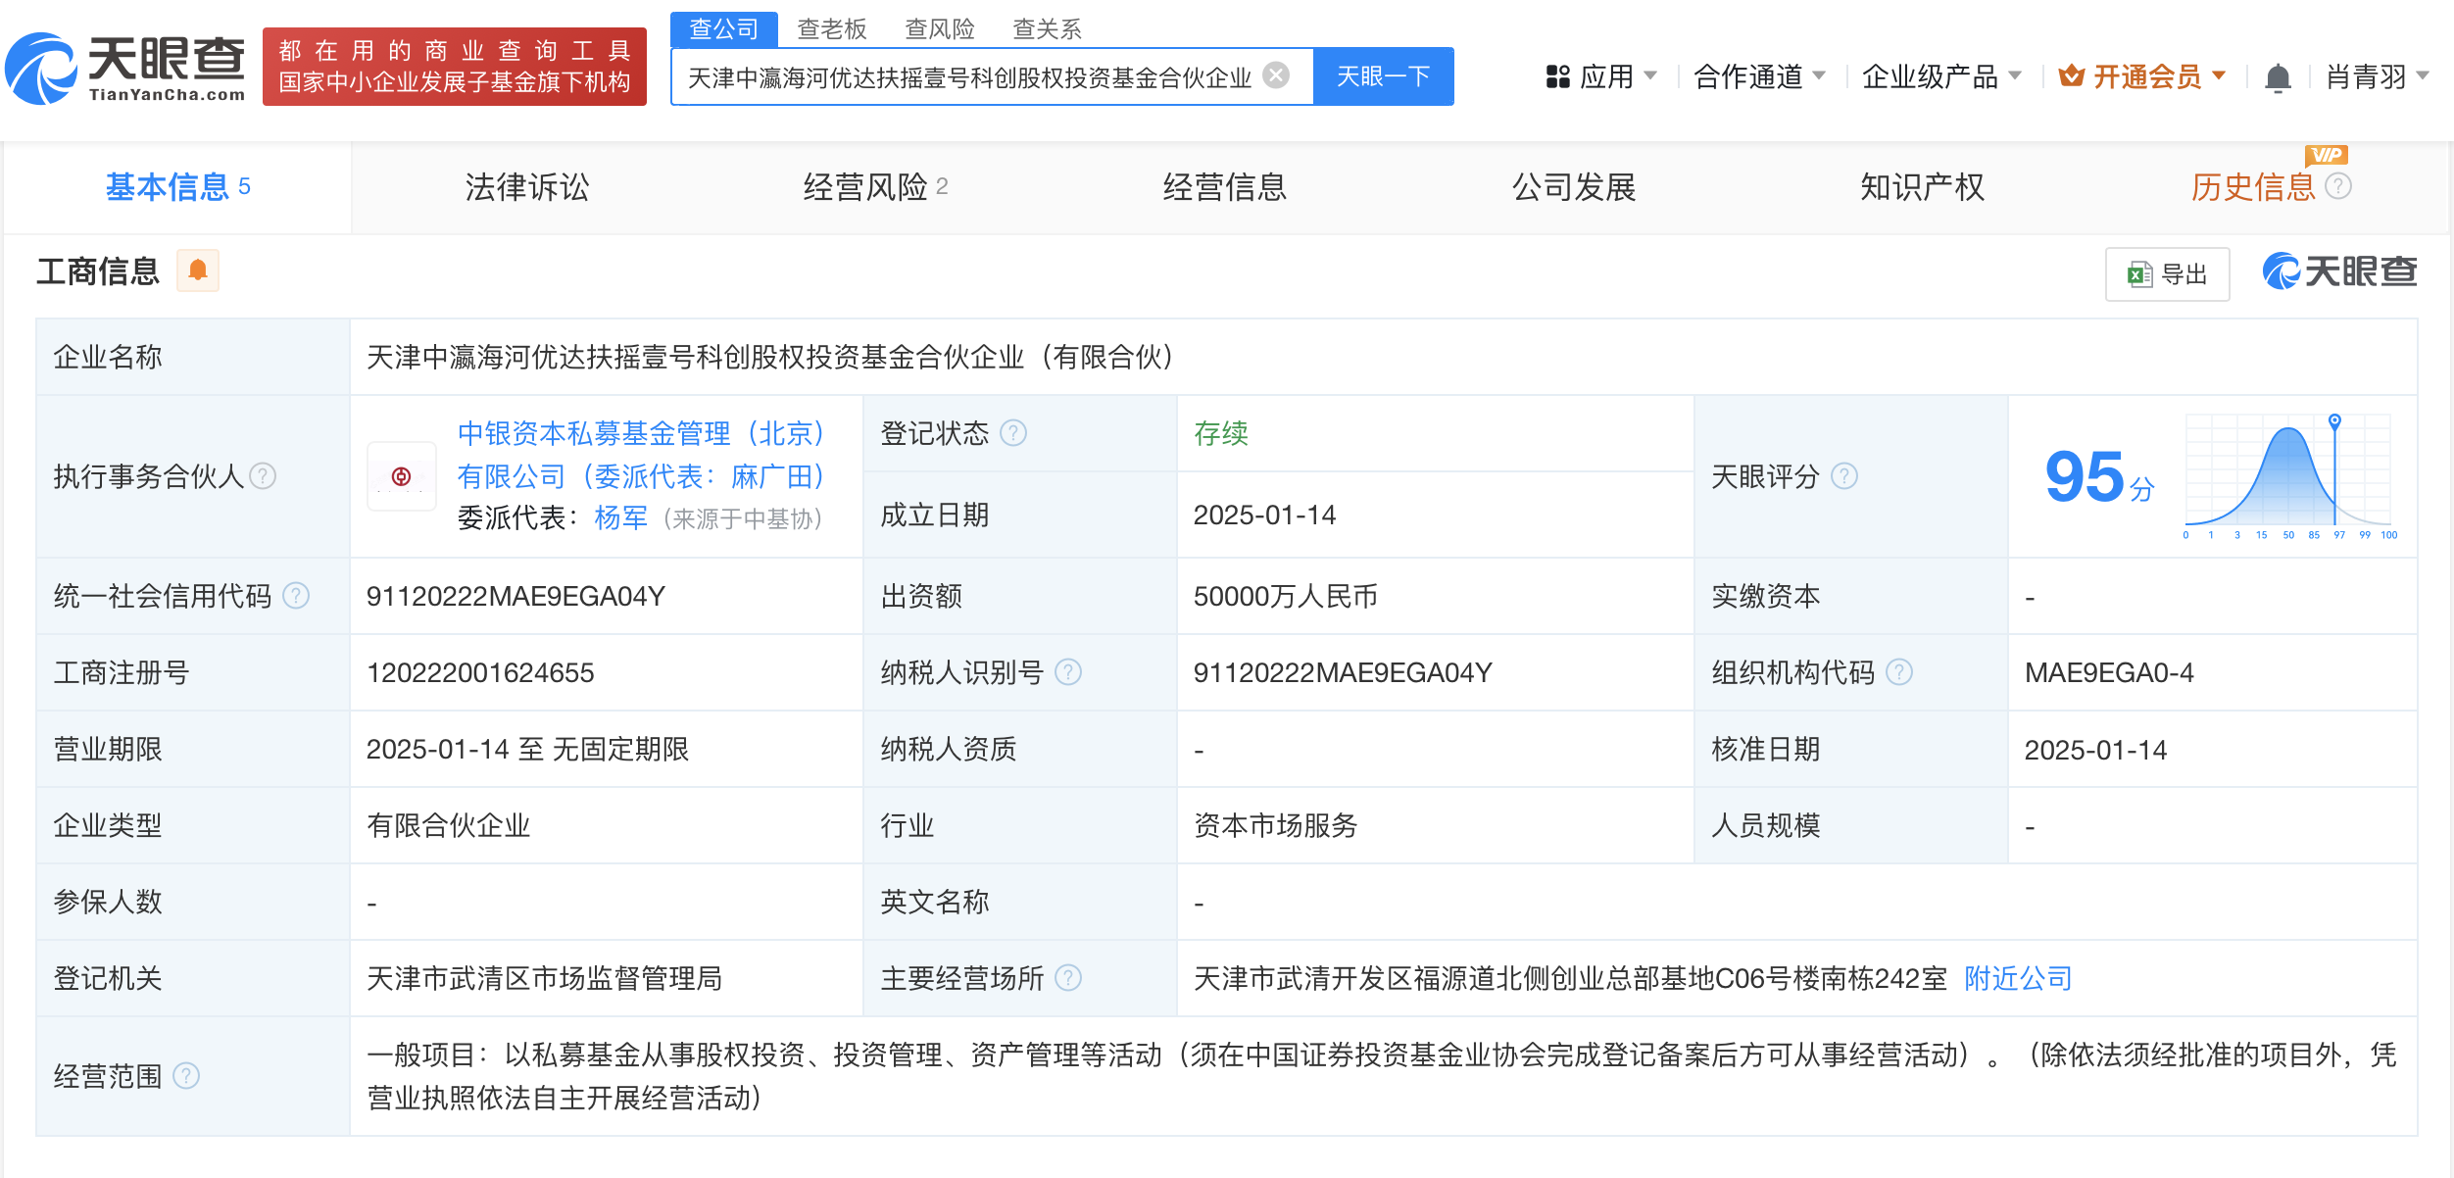Open the TianYanCha home logo
This screenshot has height=1178, width=2454.
pos(125,68)
